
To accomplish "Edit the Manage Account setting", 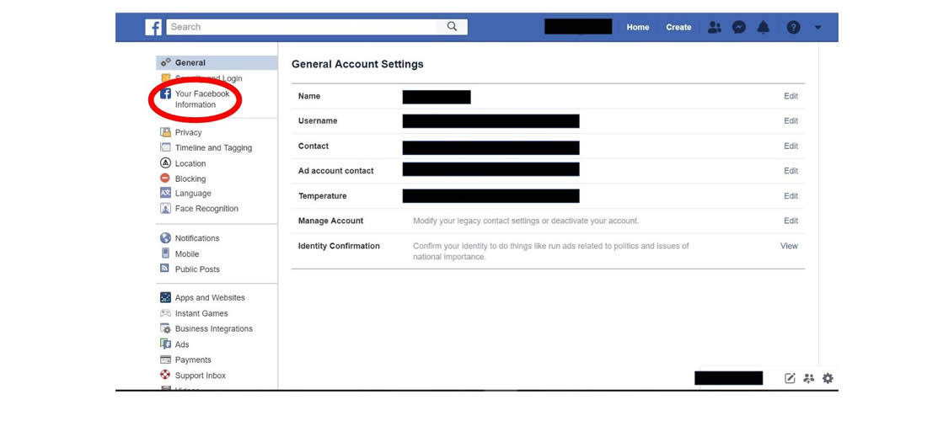I will point(791,221).
